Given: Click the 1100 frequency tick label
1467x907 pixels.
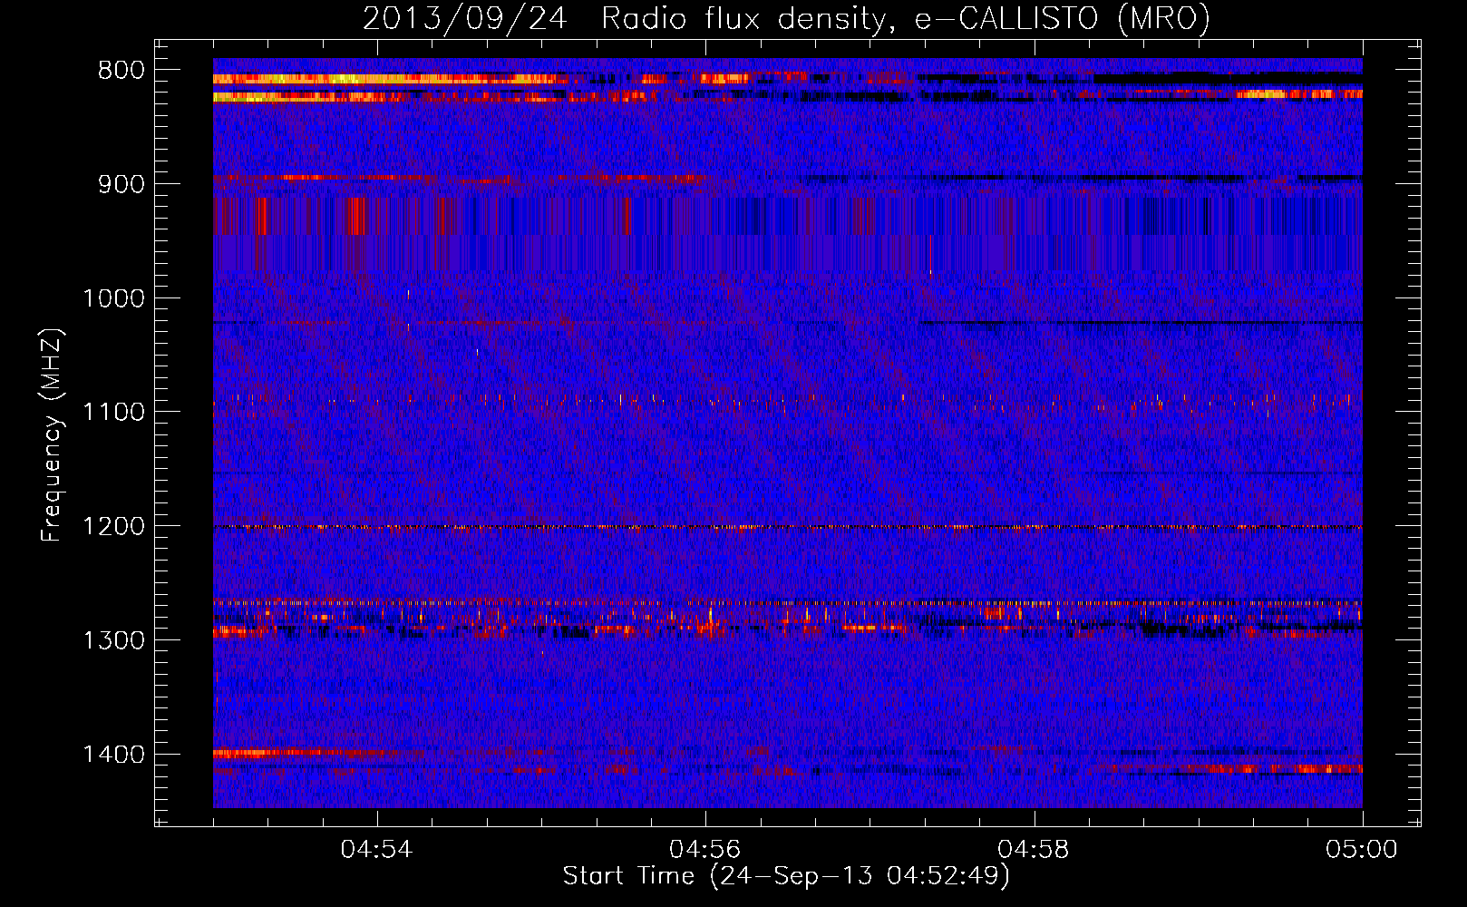Looking at the screenshot, I should click(114, 413).
